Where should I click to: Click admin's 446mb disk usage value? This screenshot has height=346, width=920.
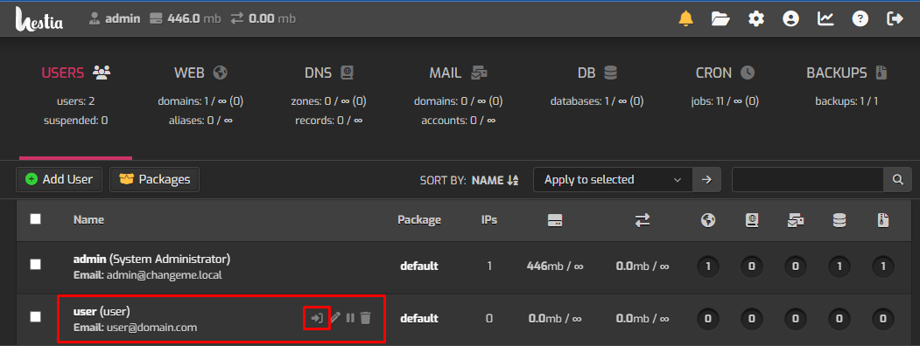[555, 266]
